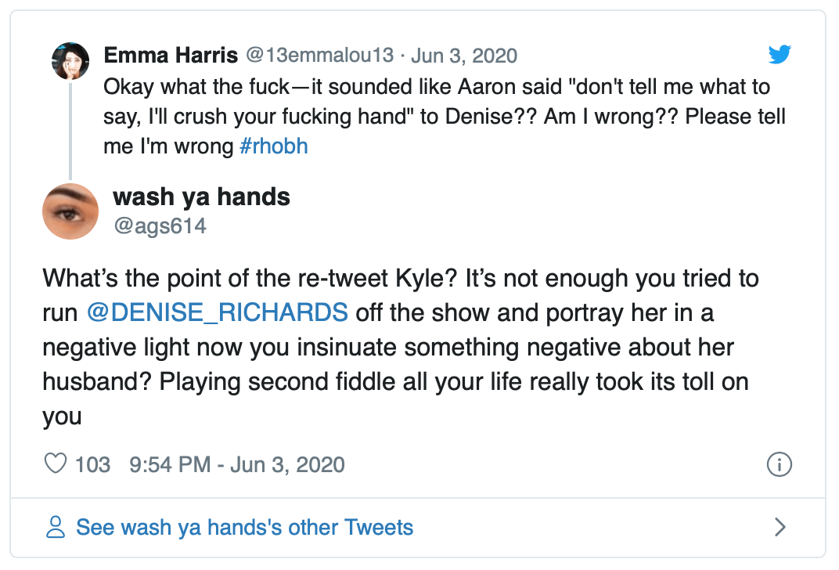Open the @ags614 handle

160,226
